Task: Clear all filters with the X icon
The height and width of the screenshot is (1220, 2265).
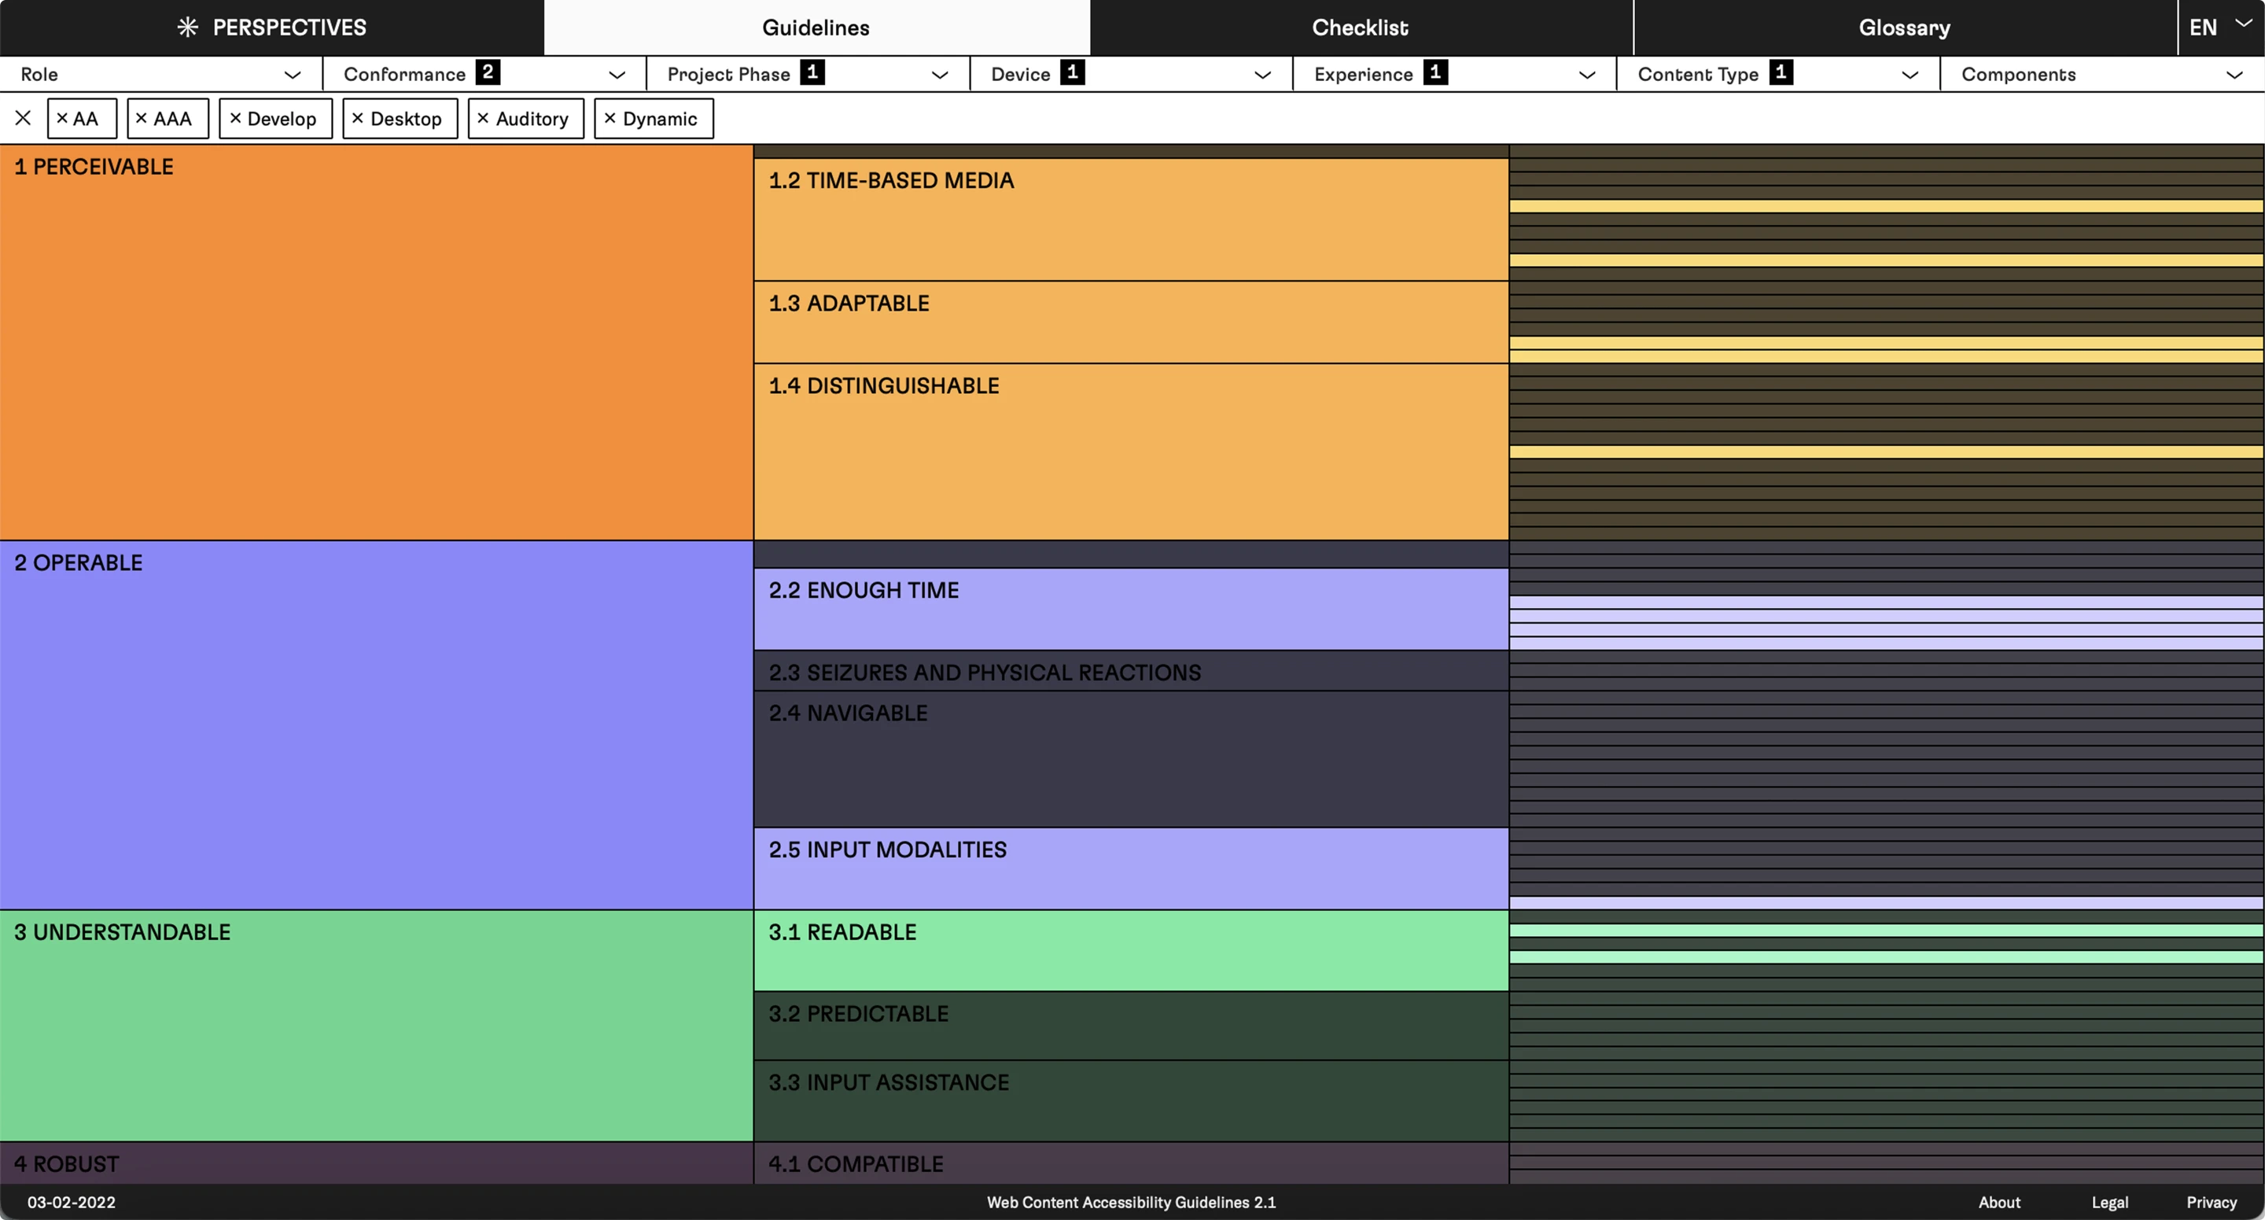Action: tap(24, 118)
